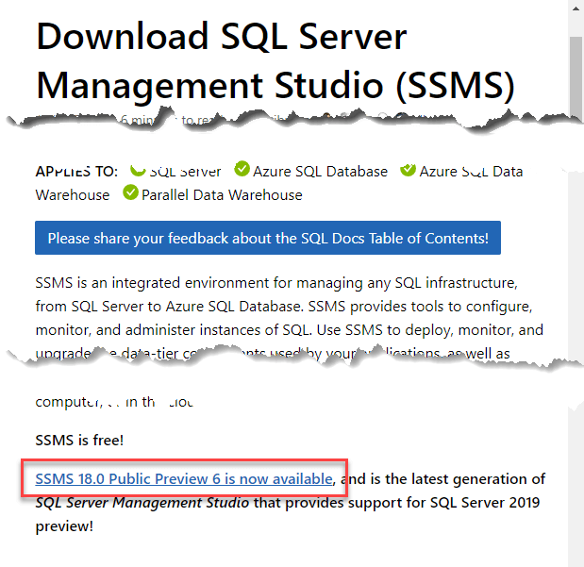Click the green checkmark beside SQL Server
The height and width of the screenshot is (567, 584).
click(x=138, y=172)
